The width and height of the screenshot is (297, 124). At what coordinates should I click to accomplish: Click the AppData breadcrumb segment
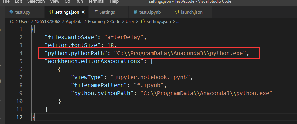pyautogui.click(x=74, y=22)
